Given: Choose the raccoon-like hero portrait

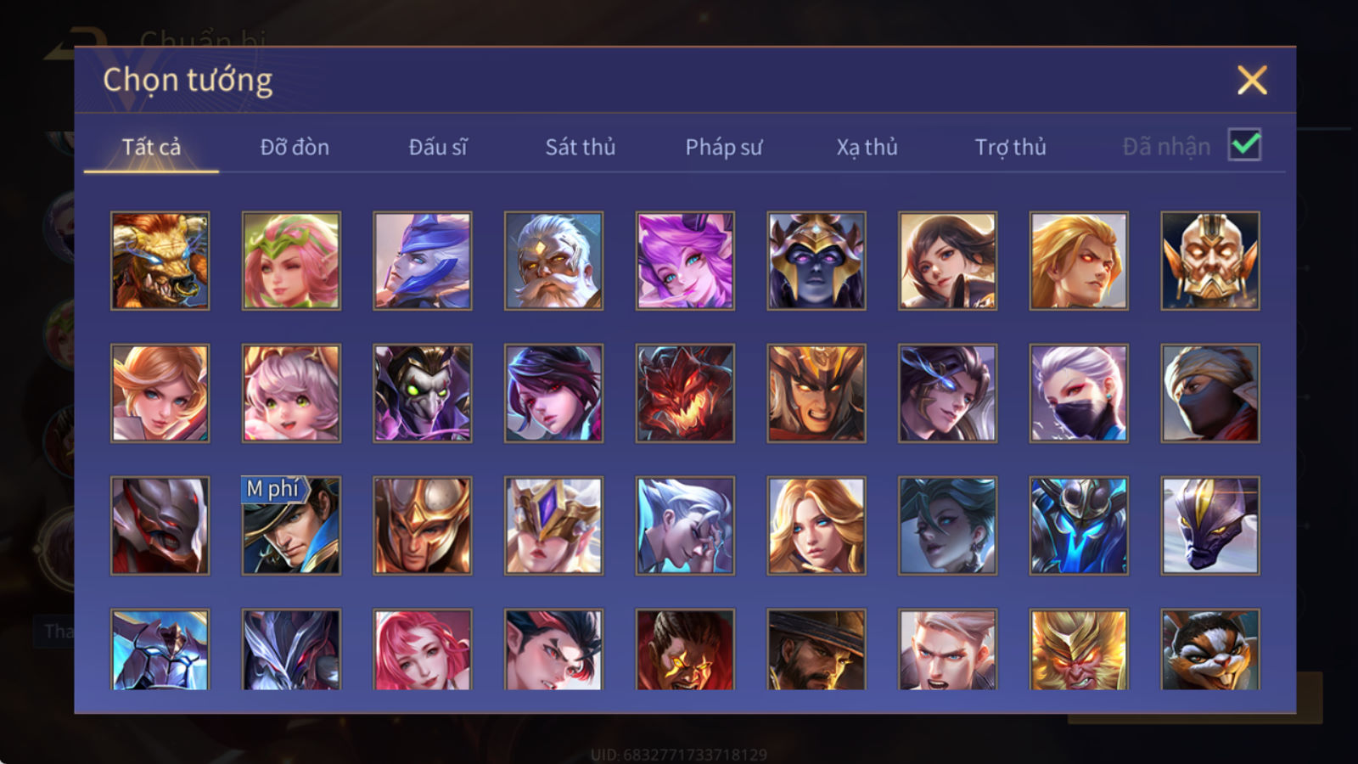Looking at the screenshot, I should pyautogui.click(x=1210, y=649).
